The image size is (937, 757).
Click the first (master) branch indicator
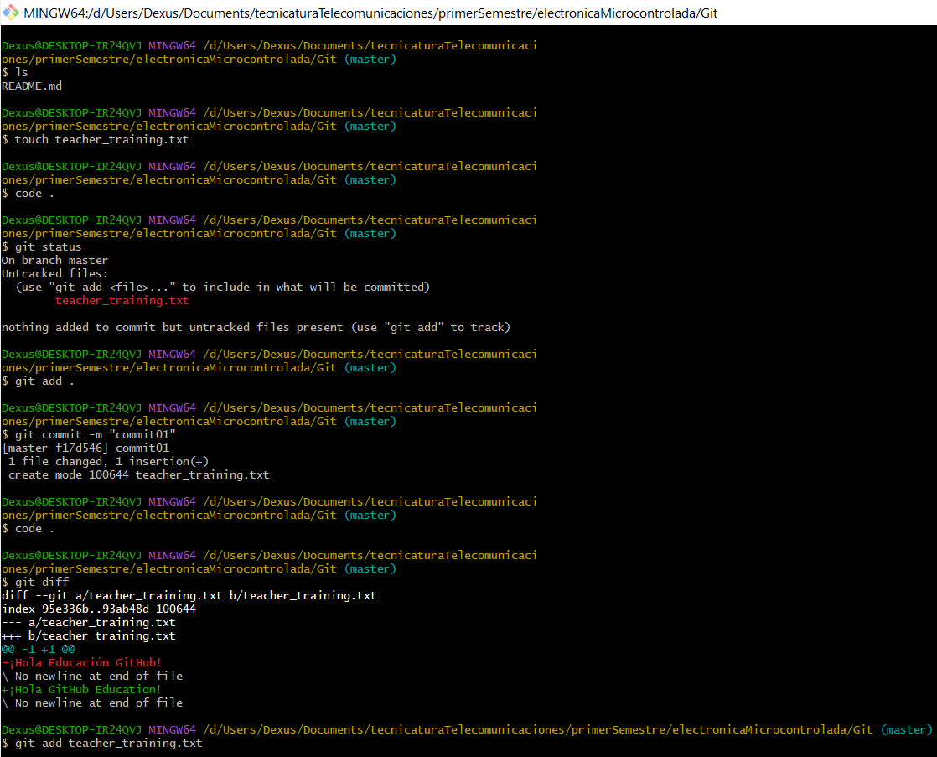pos(370,59)
